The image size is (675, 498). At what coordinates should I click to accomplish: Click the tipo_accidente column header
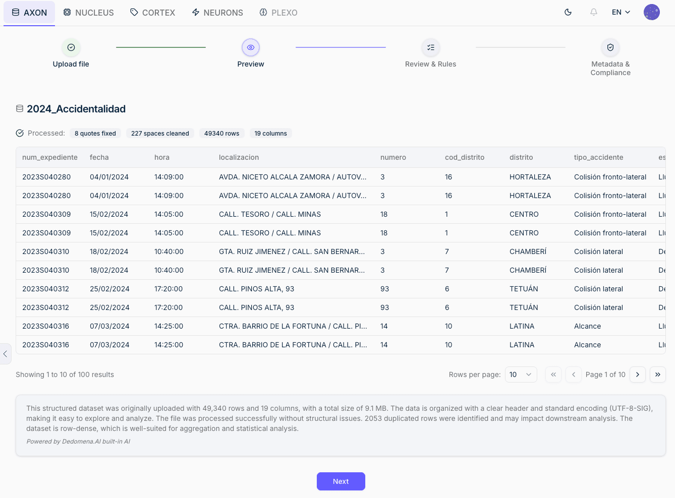click(599, 157)
